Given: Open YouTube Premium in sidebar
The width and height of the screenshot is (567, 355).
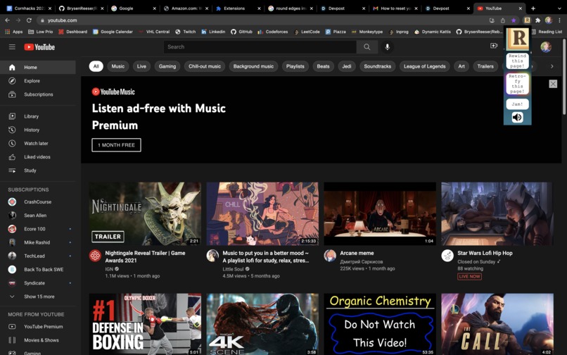Looking at the screenshot, I should (38, 326).
